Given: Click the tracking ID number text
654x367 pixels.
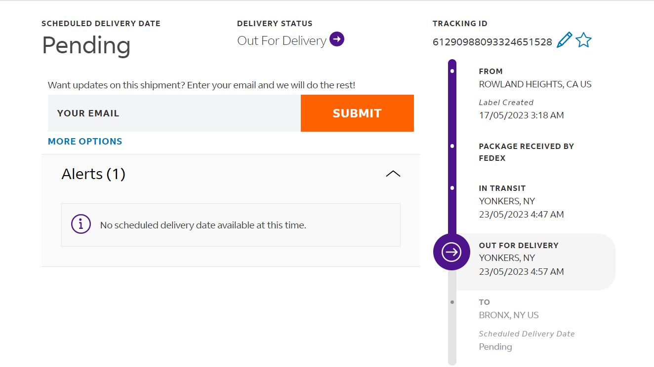Looking at the screenshot, I should tap(492, 42).
